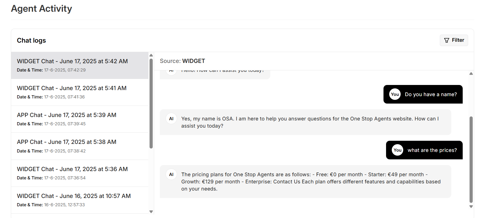Click the AI avatar on the pricing plans reply
Viewport: 481px width, 218px height.
(x=171, y=175)
